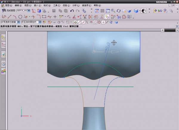Open the Insert (插入) menu

coord(36,5)
